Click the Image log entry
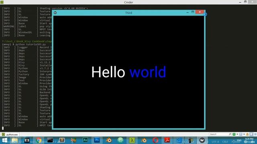The width and height of the screenshot is (257, 144). (27, 77)
